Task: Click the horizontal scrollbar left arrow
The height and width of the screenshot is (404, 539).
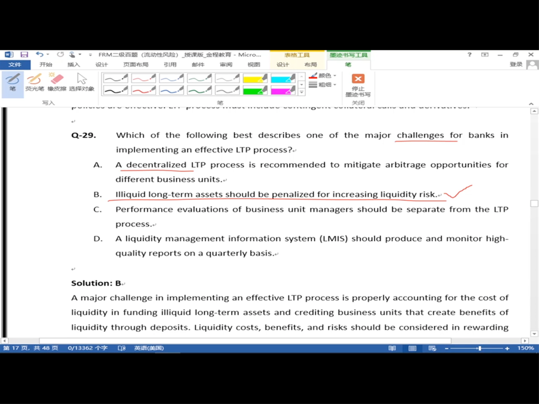Action: [4, 341]
